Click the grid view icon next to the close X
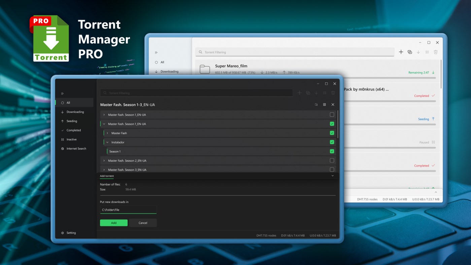Viewport: 471px width, 265px height. tap(325, 104)
